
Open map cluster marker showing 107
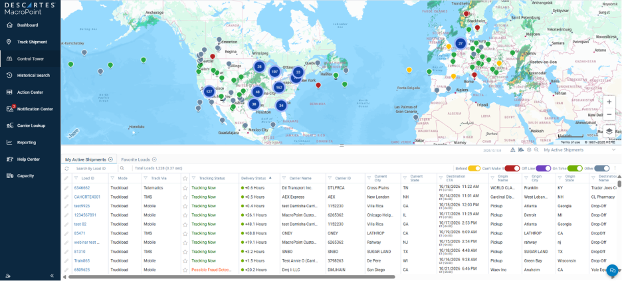click(274, 72)
